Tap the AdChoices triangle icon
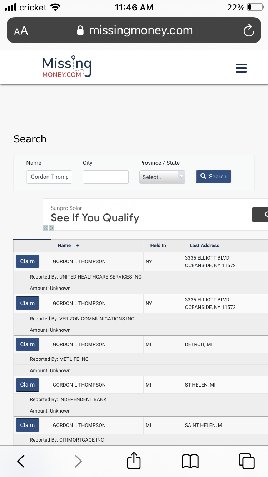Image resolution: width=268 pixels, height=477 pixels. [x=51, y=228]
